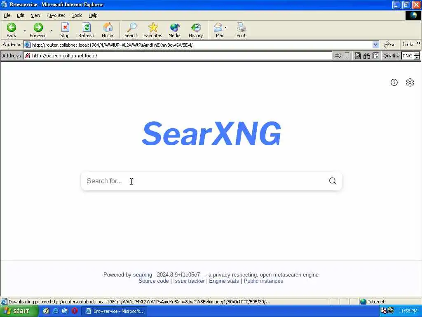Click the 11:58 PM taskbar clock
This screenshot has width=422, height=317.
coord(408,311)
